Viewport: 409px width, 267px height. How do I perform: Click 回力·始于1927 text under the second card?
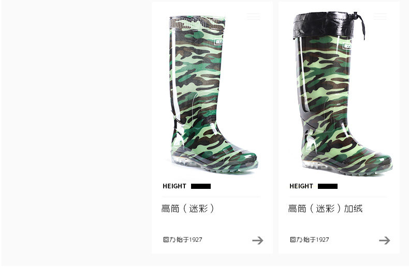pyautogui.click(x=310, y=240)
